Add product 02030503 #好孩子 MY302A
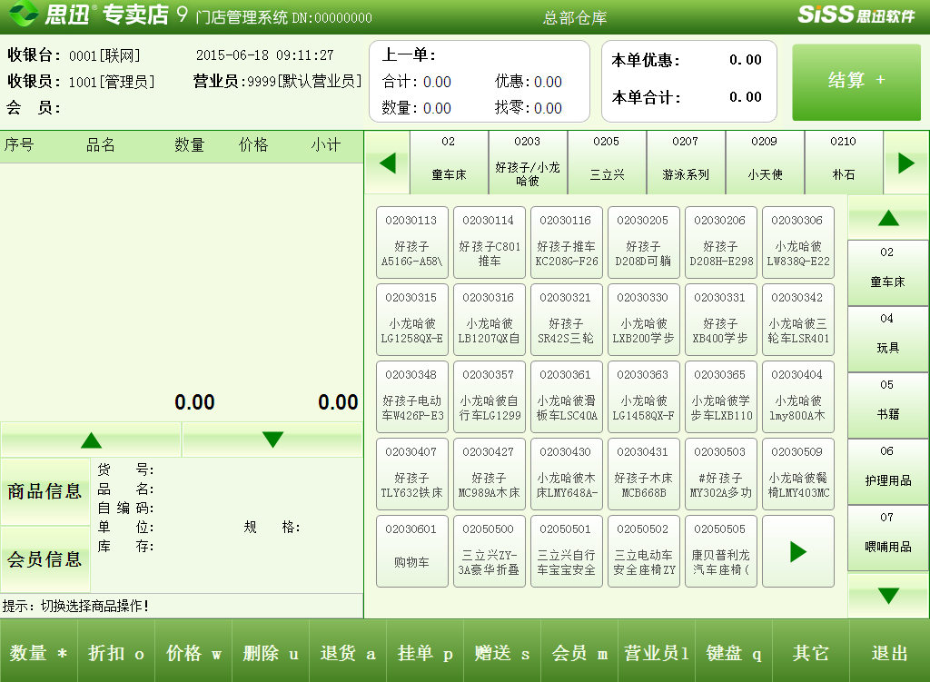This screenshot has width=930, height=682. [720, 473]
